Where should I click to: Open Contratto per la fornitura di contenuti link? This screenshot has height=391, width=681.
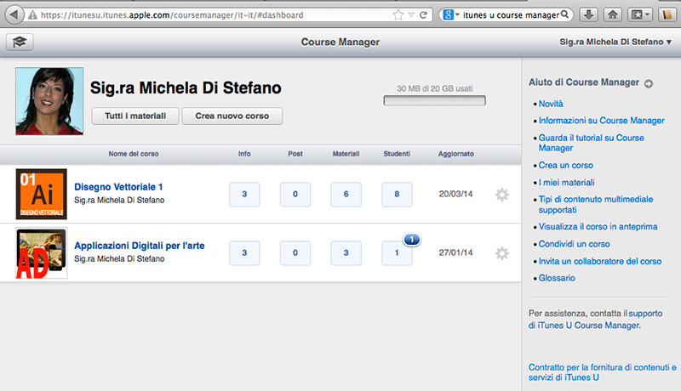[x=603, y=372]
